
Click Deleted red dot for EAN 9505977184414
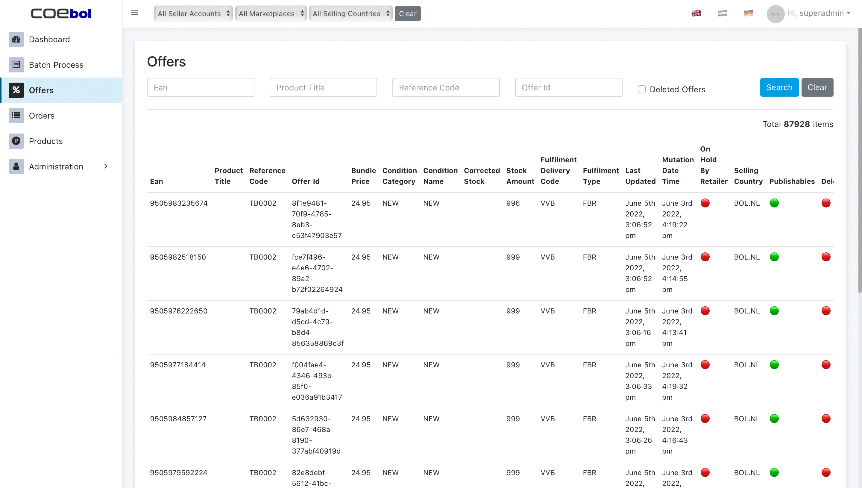tap(826, 365)
